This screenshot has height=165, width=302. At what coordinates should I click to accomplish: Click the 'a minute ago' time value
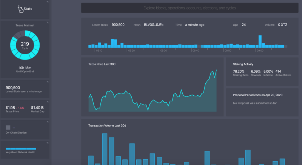click(x=195, y=25)
